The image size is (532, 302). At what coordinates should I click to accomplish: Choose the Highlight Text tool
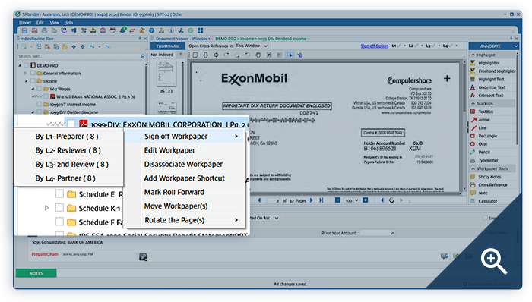[491, 79]
